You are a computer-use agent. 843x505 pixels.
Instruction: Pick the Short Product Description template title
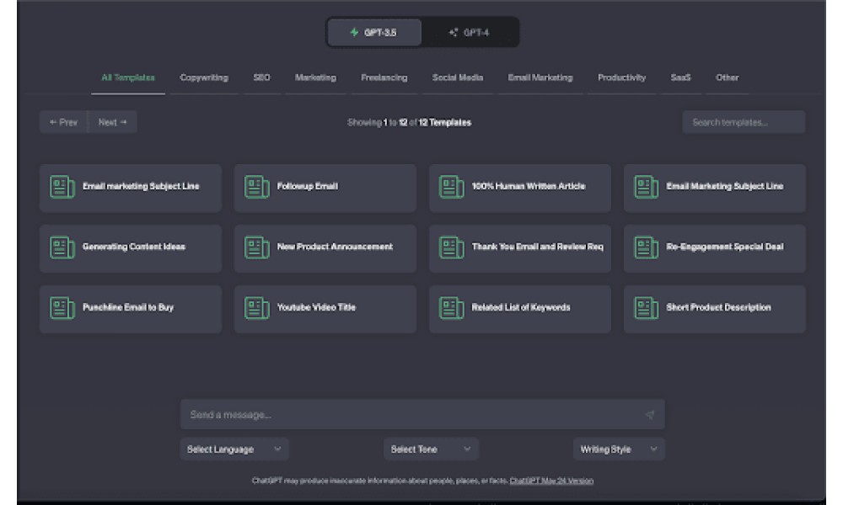point(718,307)
